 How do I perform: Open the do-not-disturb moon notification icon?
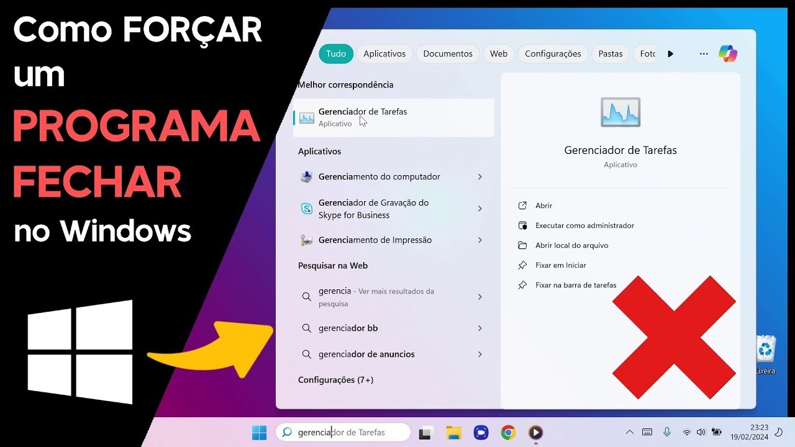(x=778, y=432)
